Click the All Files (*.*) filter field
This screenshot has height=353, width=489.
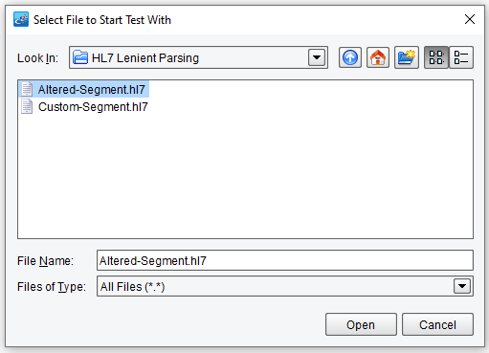pyautogui.click(x=285, y=286)
